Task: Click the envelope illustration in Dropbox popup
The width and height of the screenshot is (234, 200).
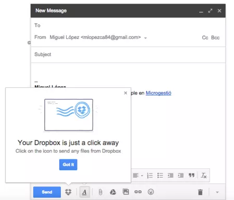Action: (x=69, y=115)
